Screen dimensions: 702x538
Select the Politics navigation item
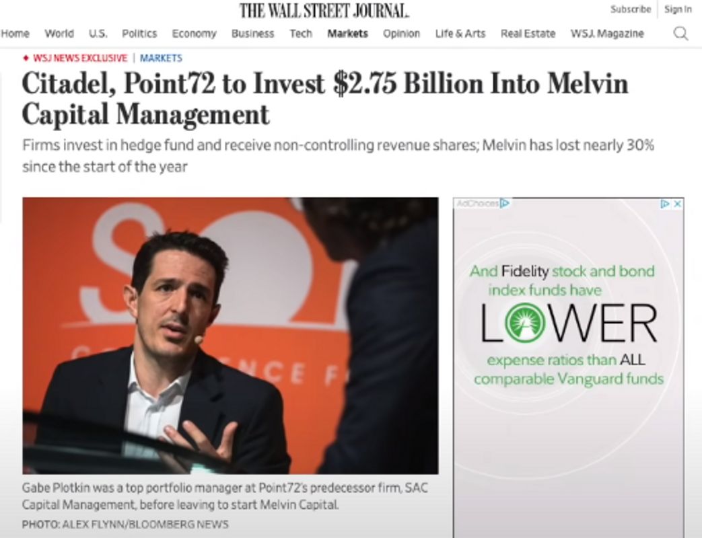[x=139, y=34]
